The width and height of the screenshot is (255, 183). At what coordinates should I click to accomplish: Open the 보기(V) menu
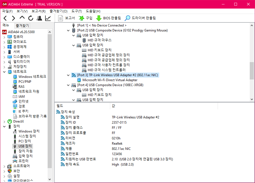tap(22, 11)
